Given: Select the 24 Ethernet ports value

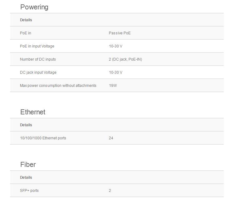Looking at the screenshot, I should (x=111, y=138).
